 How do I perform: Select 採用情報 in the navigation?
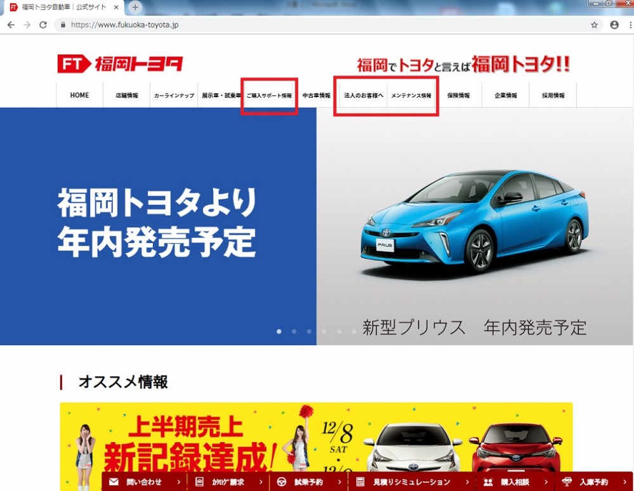(x=553, y=95)
